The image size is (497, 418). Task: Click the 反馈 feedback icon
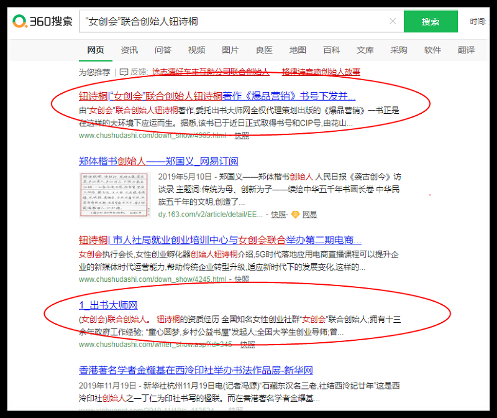point(124,72)
